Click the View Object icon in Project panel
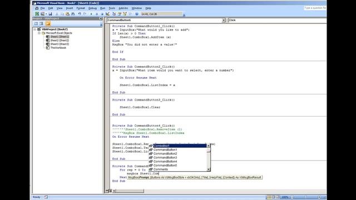356x200 pixels. coord(41,23)
